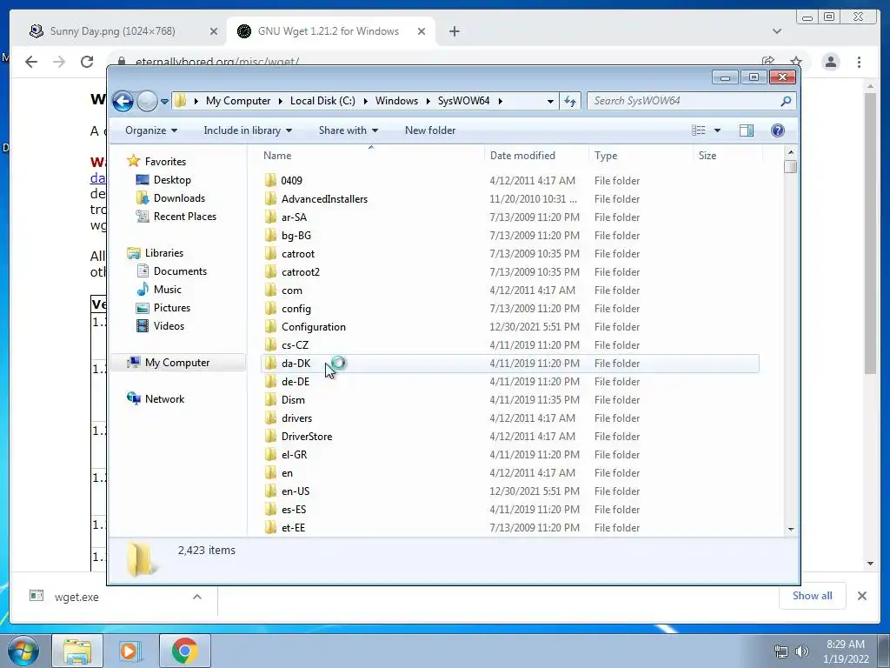
Task: Open Chrome from taskbar
Action: 185,651
